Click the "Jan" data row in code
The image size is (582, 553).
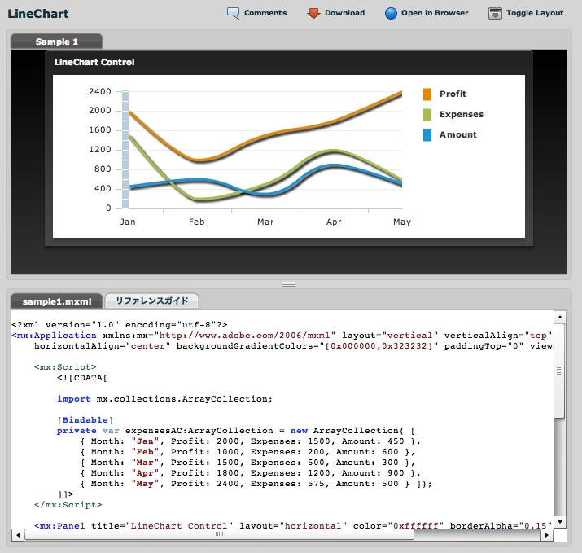250,441
